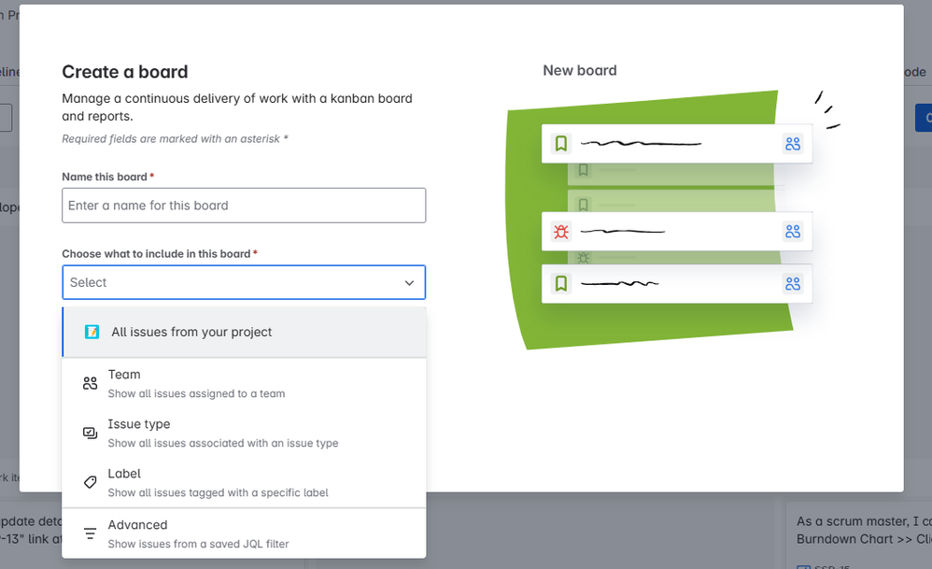The height and width of the screenshot is (569, 932).
Task: Select the Label option
Action: point(245,482)
